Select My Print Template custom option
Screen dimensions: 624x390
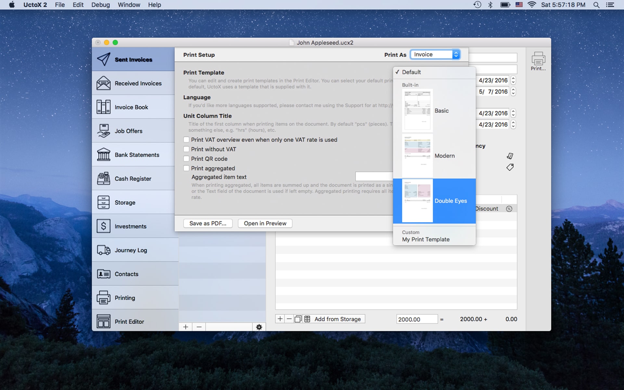pyautogui.click(x=425, y=239)
